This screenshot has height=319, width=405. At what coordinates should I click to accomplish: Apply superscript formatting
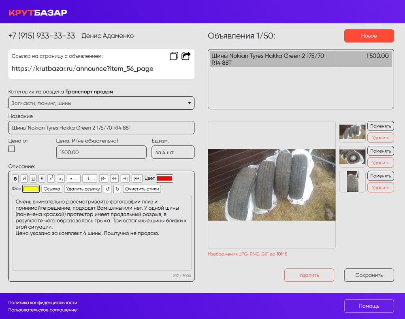pos(51,179)
